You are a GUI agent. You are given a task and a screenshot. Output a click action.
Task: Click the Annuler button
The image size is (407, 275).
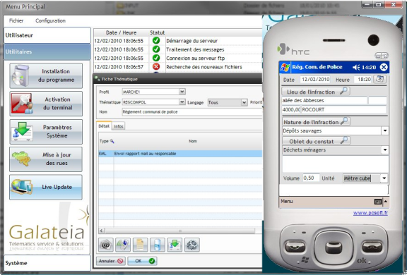[111, 261]
